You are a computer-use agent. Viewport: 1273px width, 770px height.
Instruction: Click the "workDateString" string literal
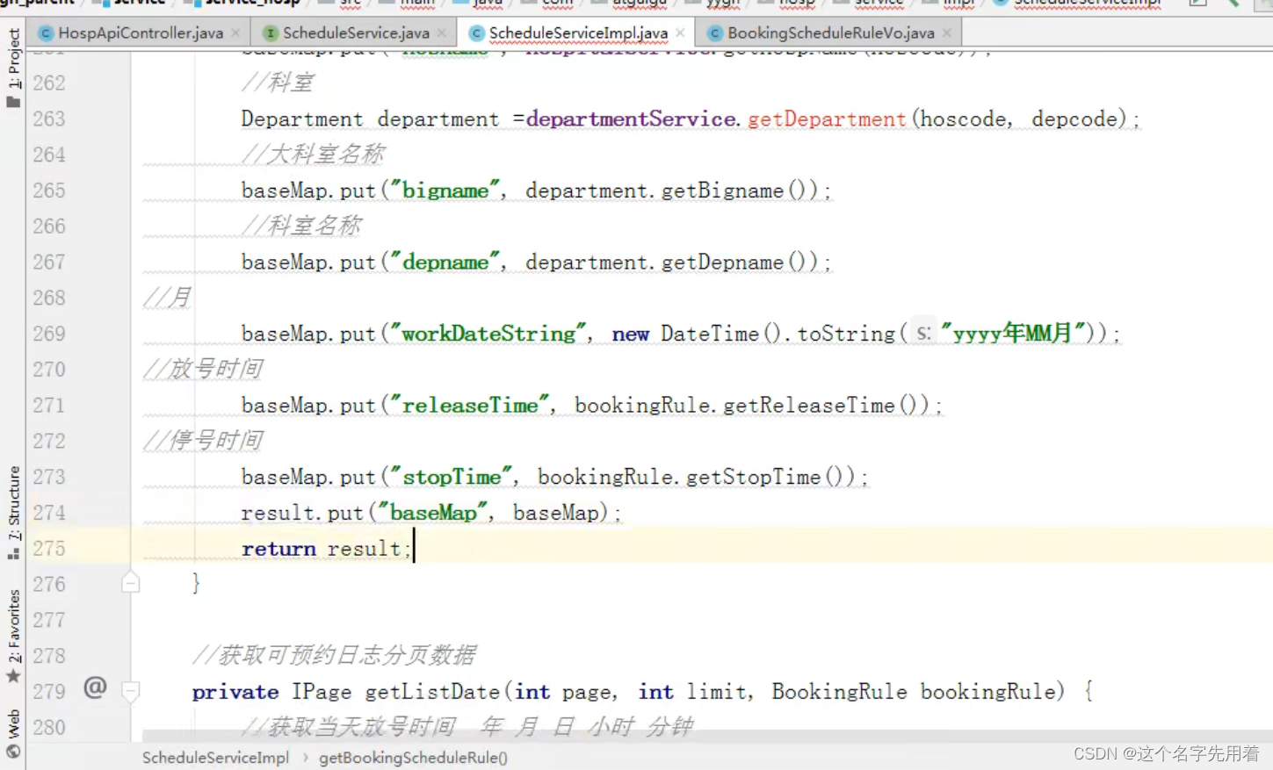pos(488,334)
